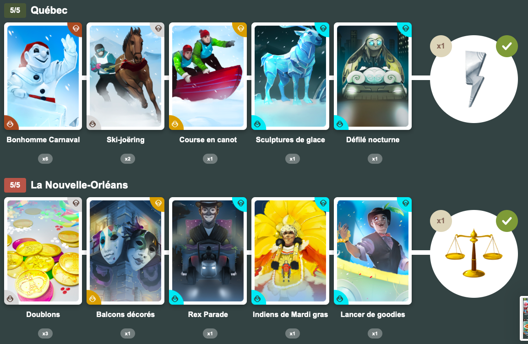Click the green checkmark on Nouvelle-Orléans reward
The width and height of the screenshot is (528, 344).
click(x=507, y=221)
